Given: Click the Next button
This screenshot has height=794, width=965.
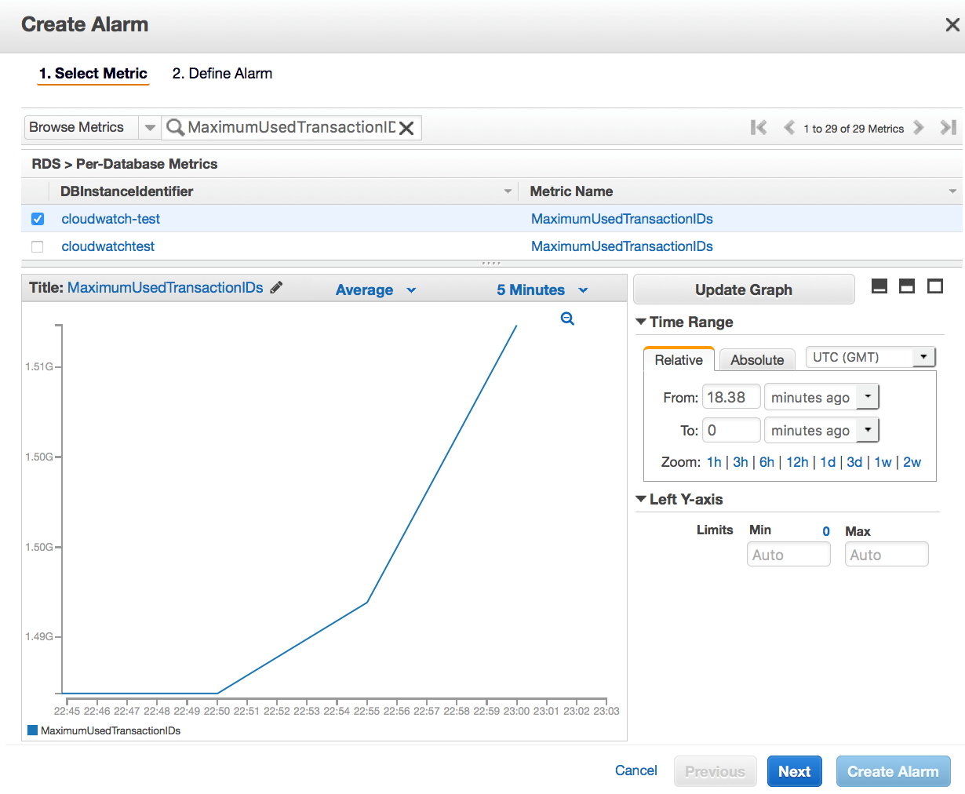Looking at the screenshot, I should click(x=794, y=771).
